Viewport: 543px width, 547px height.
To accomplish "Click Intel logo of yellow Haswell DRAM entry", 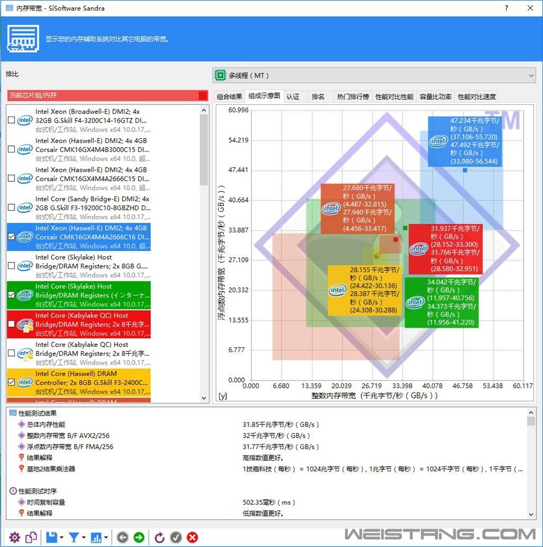I will (x=25, y=382).
